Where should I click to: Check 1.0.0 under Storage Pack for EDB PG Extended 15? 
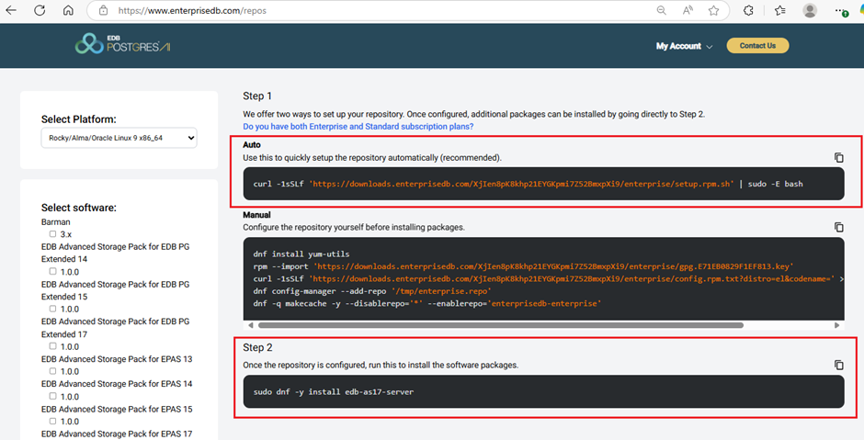click(x=53, y=309)
